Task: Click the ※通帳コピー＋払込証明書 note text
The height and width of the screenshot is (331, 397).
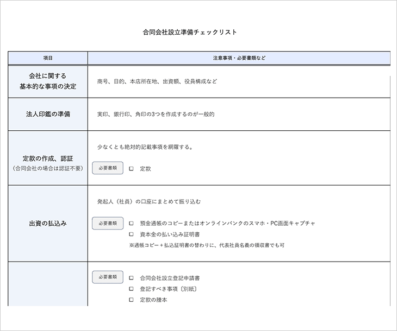Action: tap(207, 245)
